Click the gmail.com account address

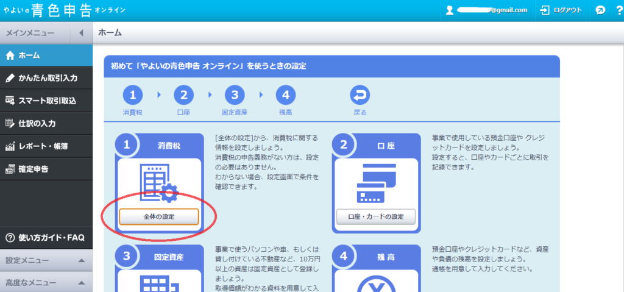click(492, 10)
